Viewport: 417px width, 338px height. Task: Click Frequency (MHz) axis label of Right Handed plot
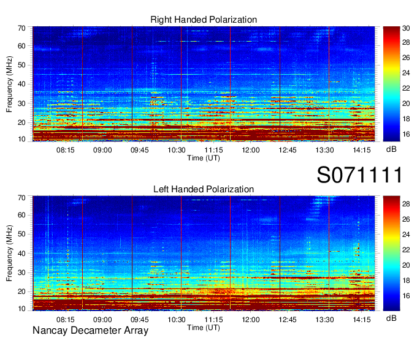(9, 84)
